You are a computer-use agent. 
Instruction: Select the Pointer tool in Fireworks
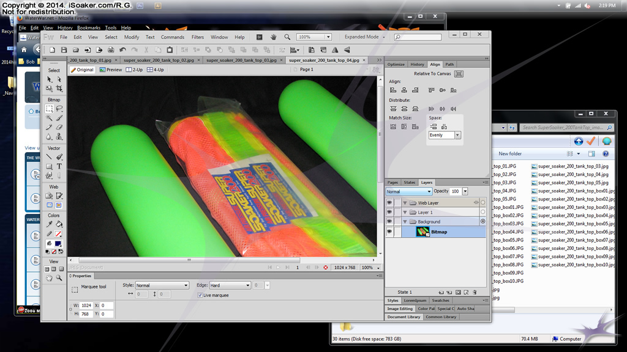click(50, 79)
